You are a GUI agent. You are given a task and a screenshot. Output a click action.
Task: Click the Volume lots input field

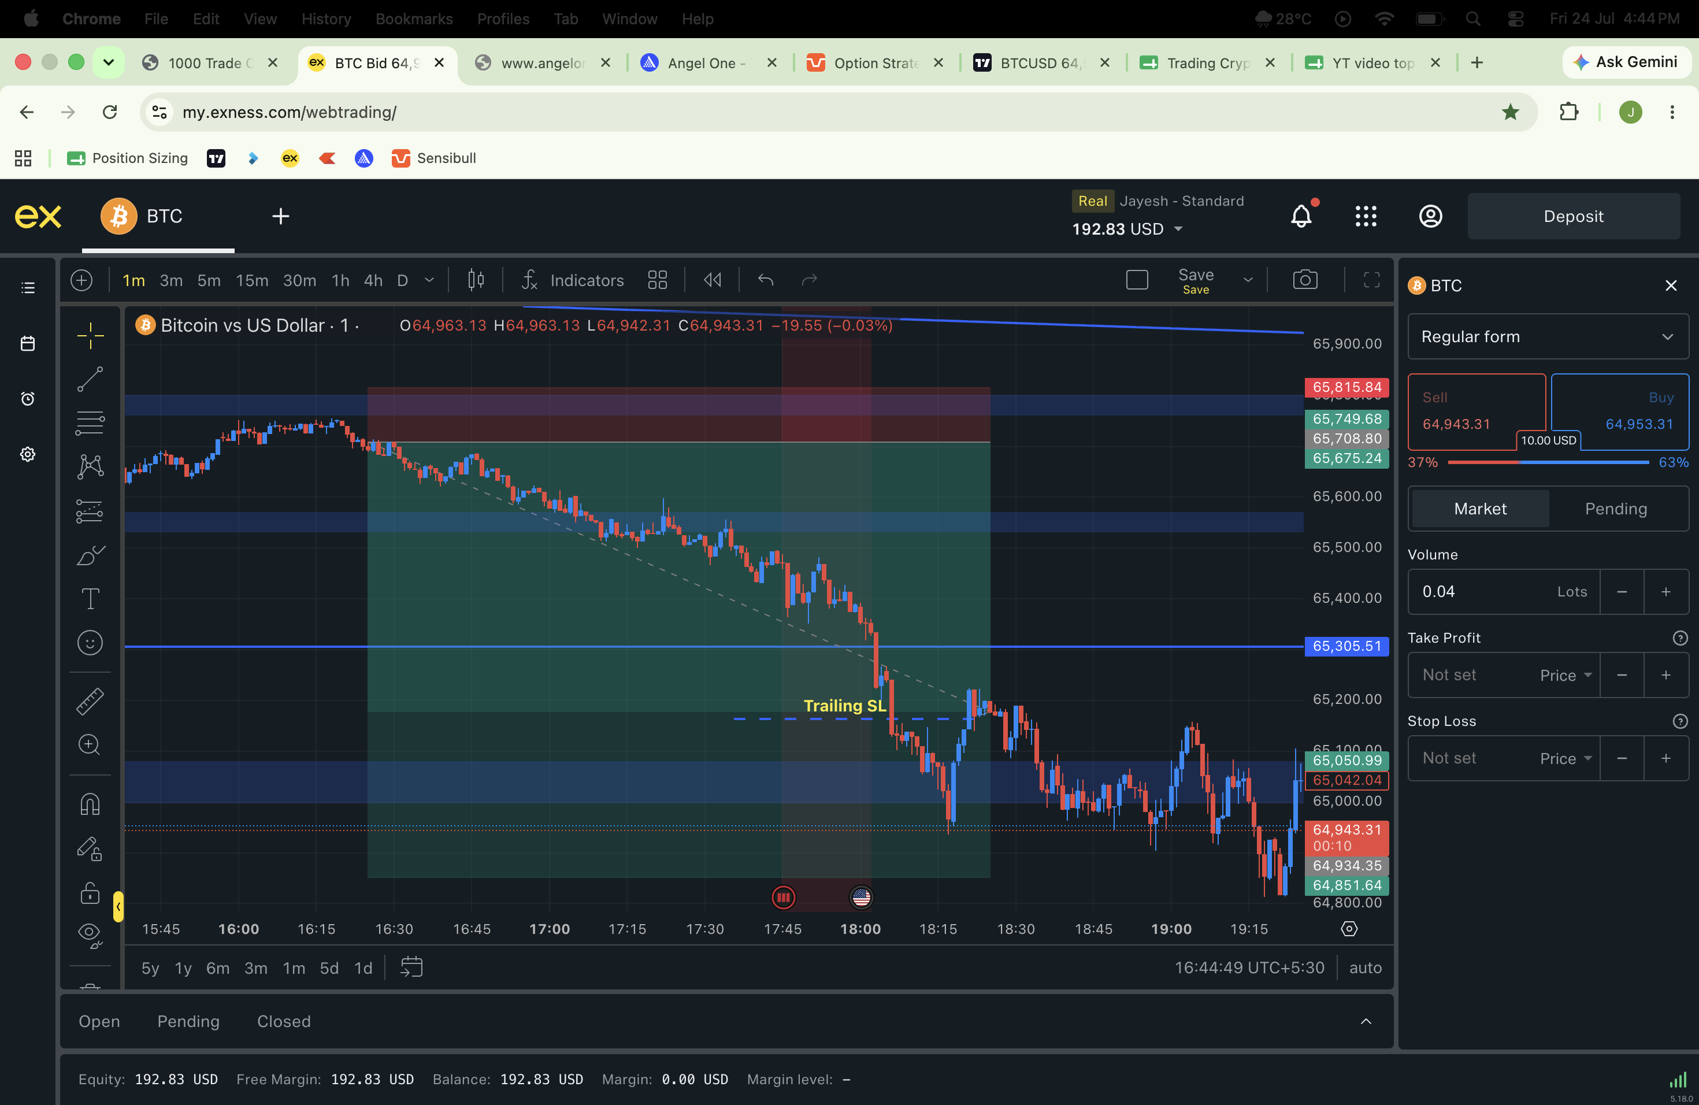point(1504,592)
